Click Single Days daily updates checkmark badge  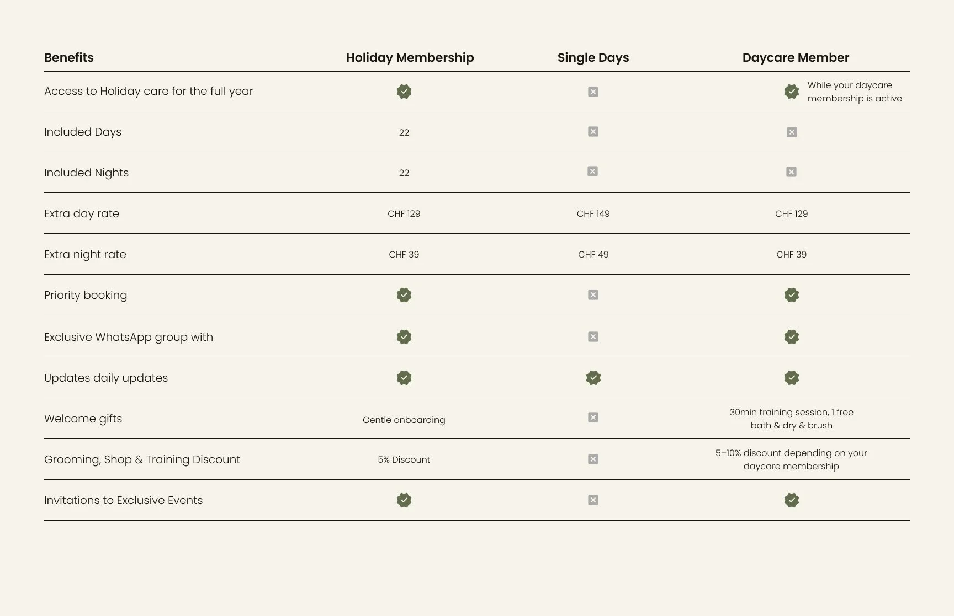(593, 378)
